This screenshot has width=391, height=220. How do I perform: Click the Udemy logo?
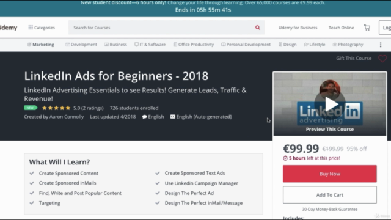(9, 28)
